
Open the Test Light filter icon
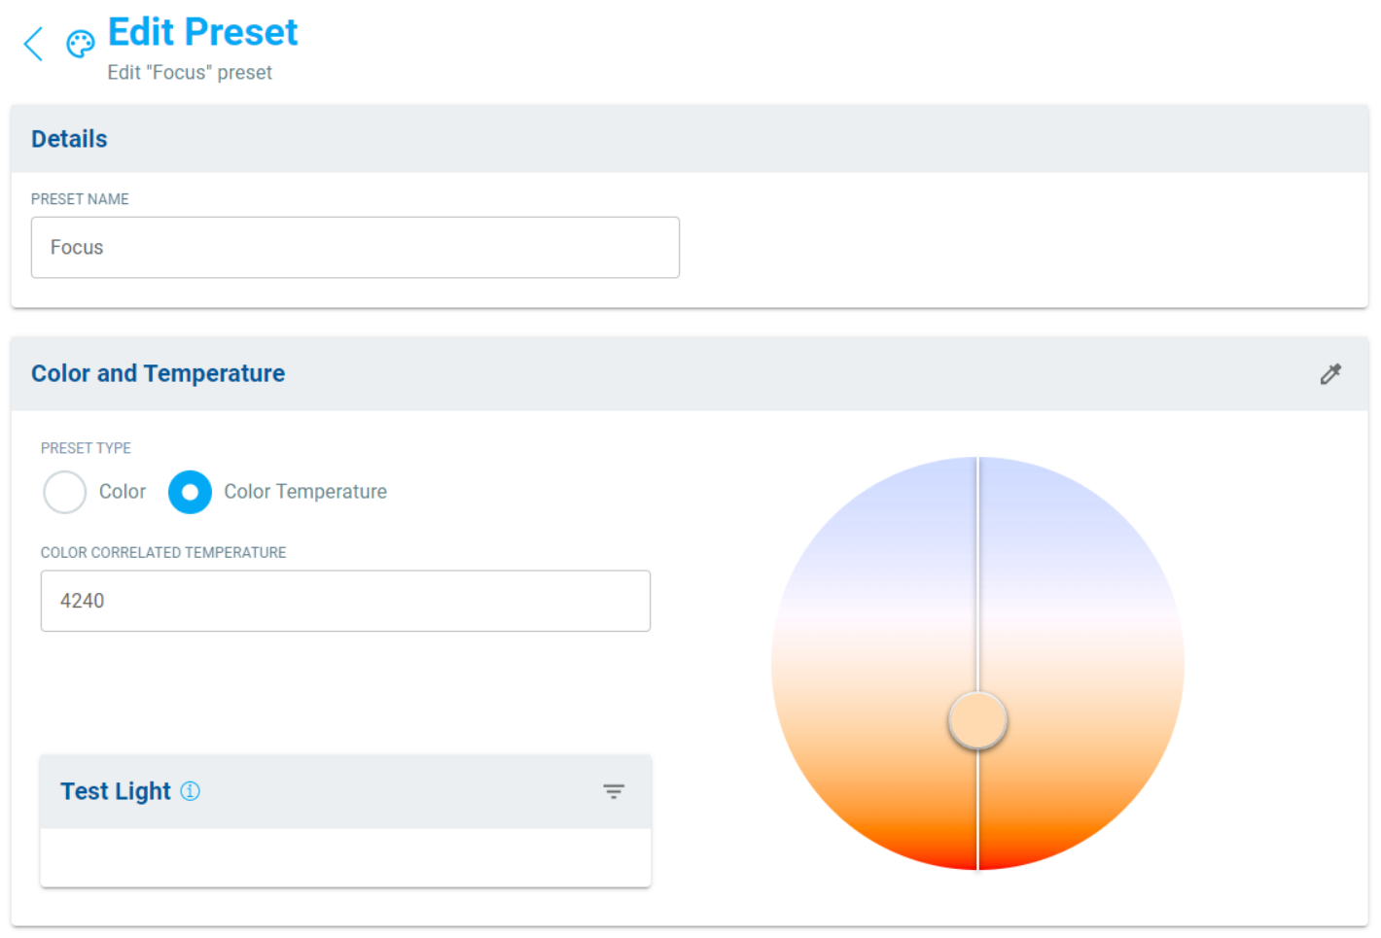tap(614, 791)
